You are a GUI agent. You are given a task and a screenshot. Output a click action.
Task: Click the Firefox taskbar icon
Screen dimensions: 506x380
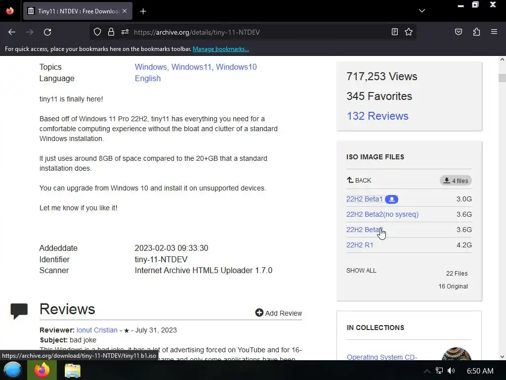click(x=42, y=370)
